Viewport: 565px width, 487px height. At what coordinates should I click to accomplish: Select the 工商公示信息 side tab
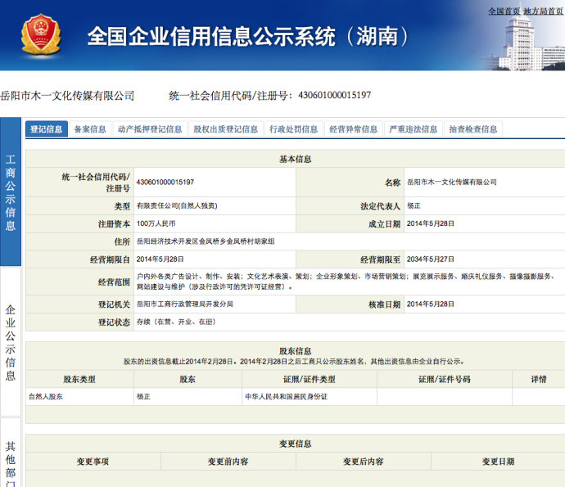pos(11,192)
